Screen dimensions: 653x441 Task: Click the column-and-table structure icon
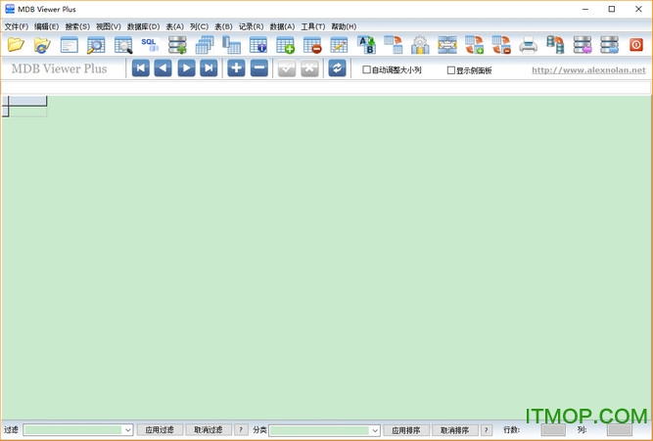click(x=231, y=45)
